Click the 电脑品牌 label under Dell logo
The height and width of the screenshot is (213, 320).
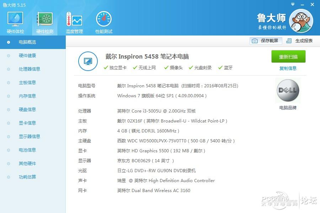coord(288,108)
